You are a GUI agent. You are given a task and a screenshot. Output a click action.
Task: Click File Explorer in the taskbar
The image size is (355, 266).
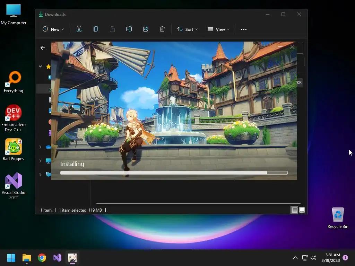[26, 258]
